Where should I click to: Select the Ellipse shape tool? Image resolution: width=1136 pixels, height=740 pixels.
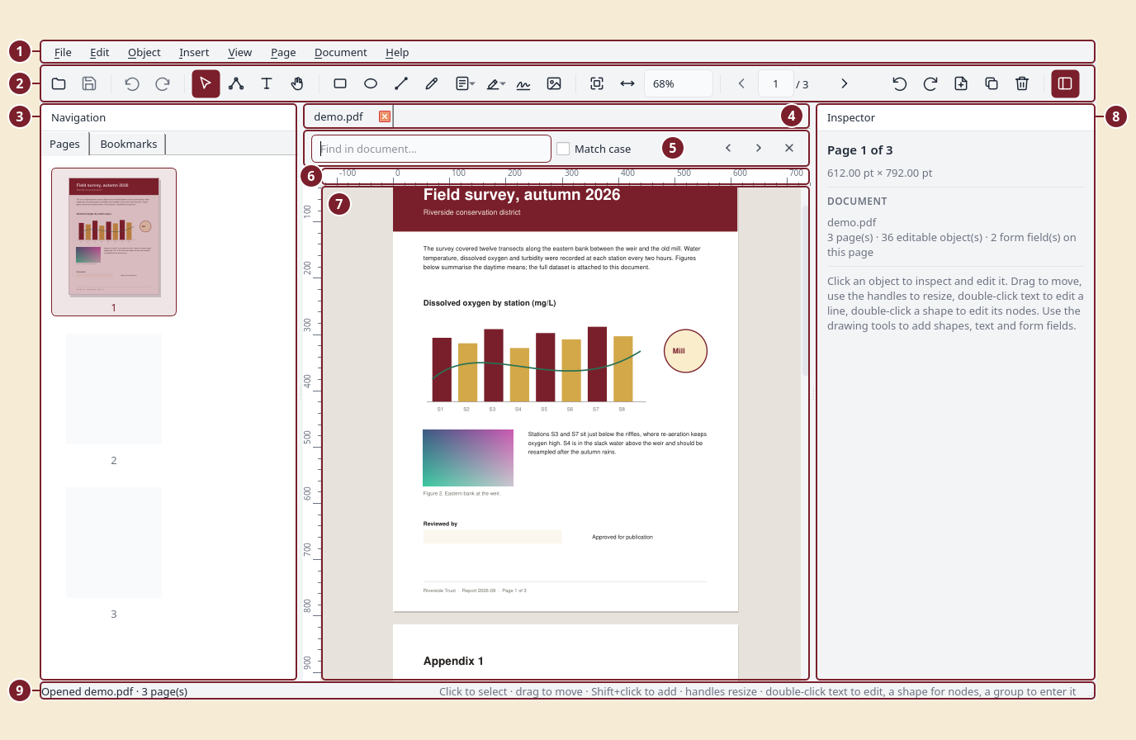(x=371, y=83)
